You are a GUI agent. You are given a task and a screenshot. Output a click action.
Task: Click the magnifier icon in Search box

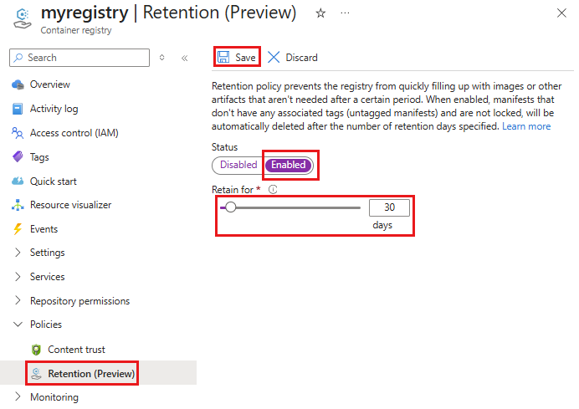coord(18,58)
